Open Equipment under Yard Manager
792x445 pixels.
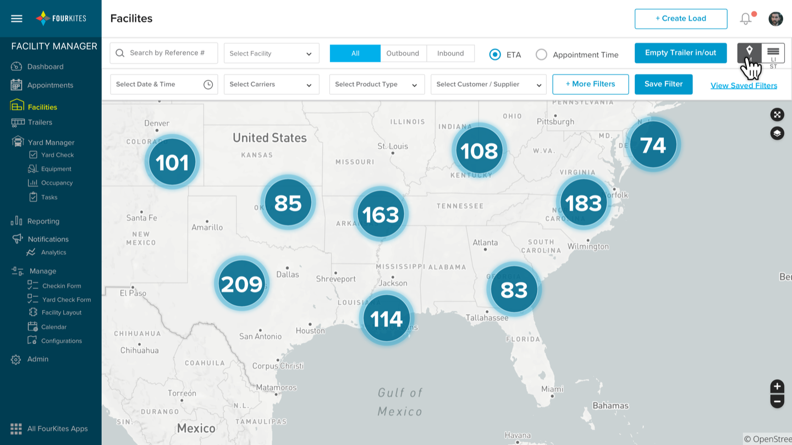tap(56, 169)
